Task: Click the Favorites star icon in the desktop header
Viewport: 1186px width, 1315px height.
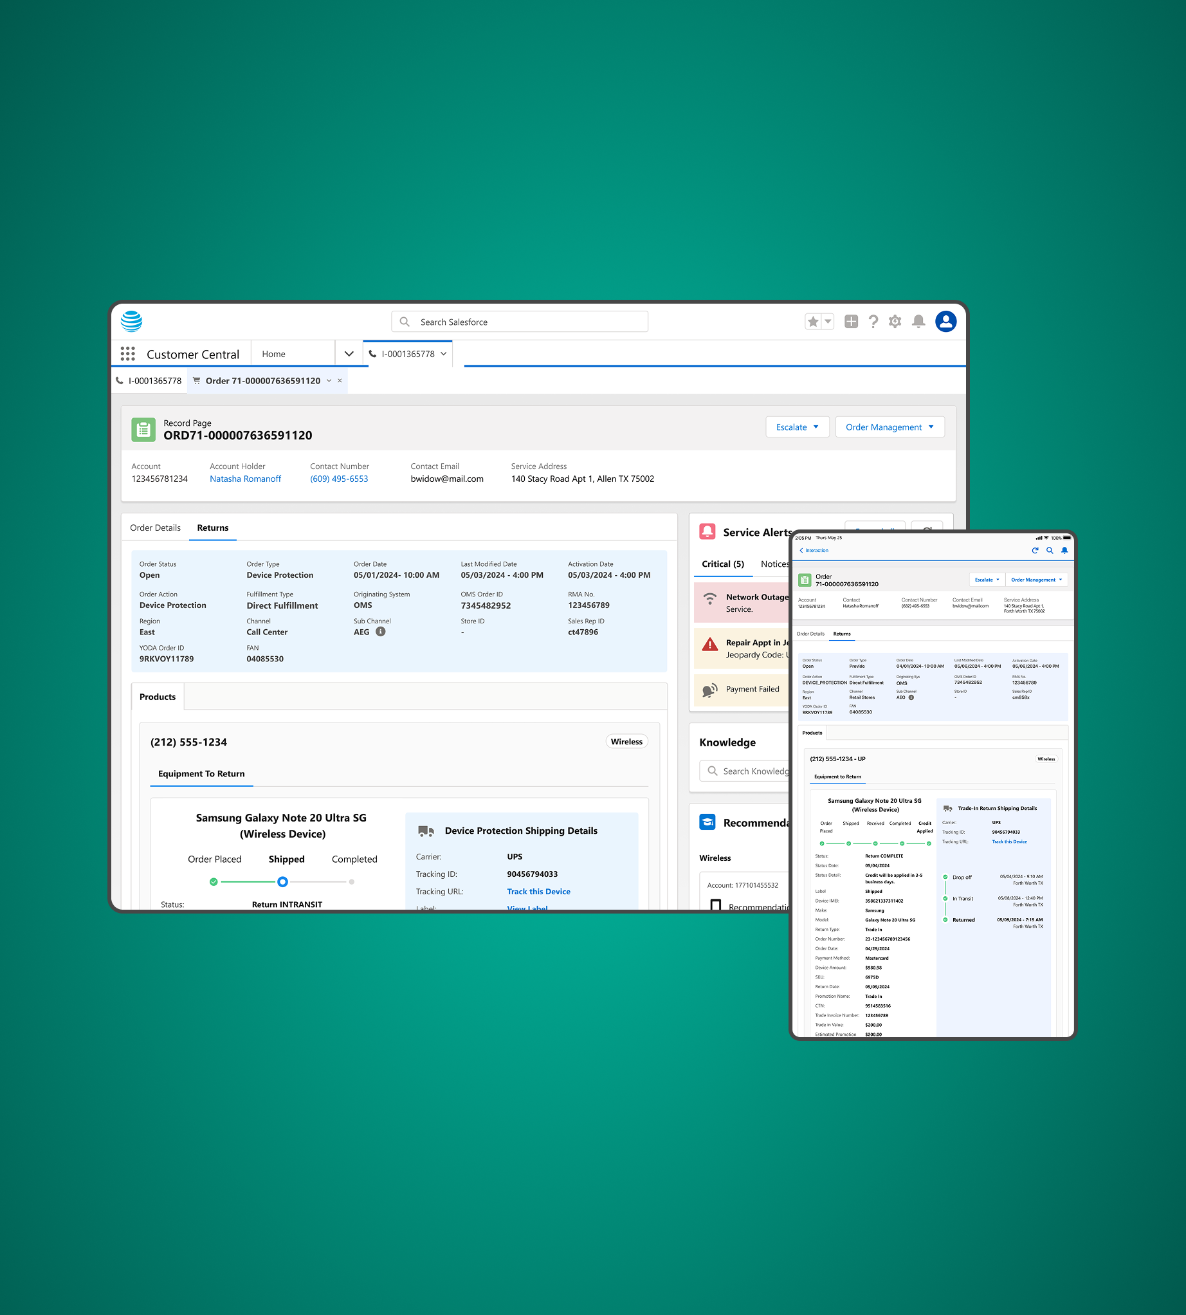Action: pos(812,322)
